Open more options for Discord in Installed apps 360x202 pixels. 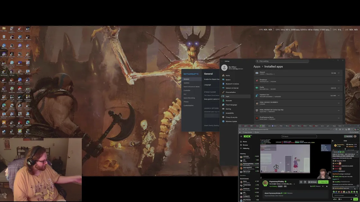[x=339, y=73]
